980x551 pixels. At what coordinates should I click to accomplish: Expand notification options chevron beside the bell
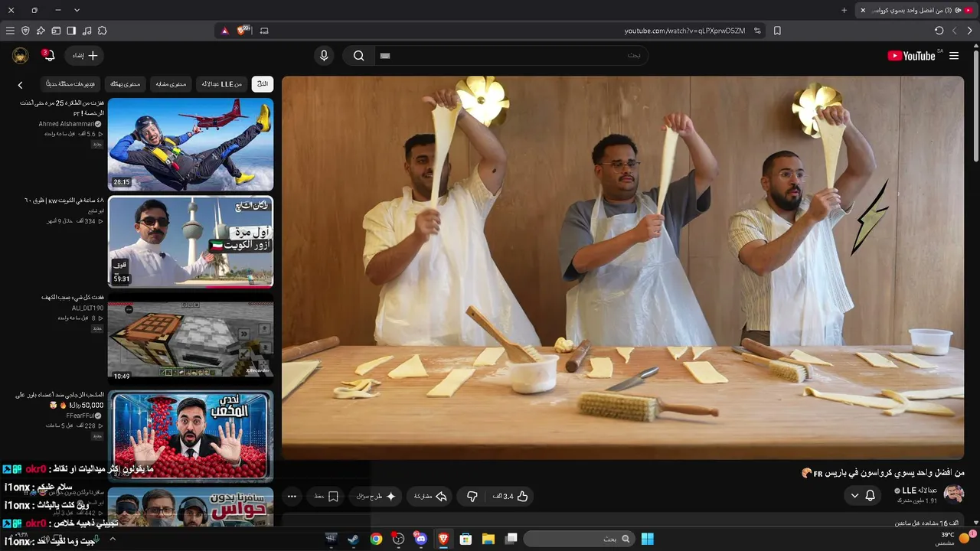pos(854,496)
